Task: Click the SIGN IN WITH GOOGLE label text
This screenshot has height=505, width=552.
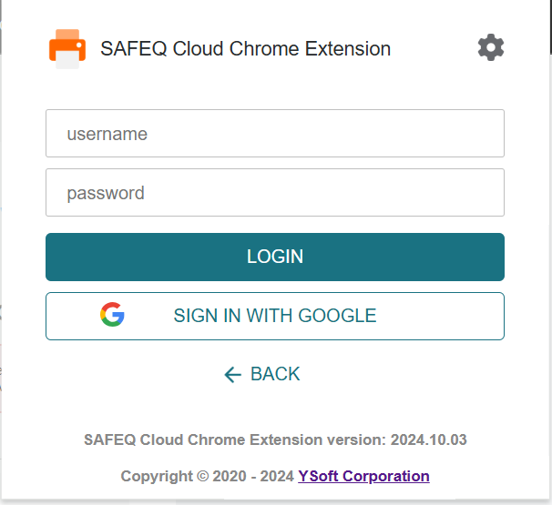Action: (x=275, y=316)
